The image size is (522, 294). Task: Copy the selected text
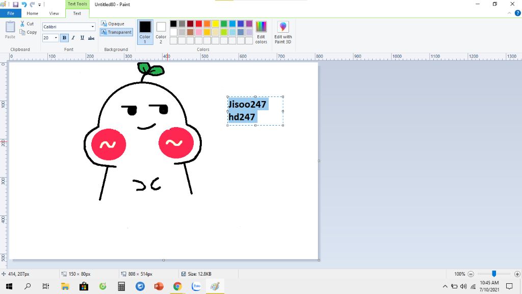coord(28,32)
